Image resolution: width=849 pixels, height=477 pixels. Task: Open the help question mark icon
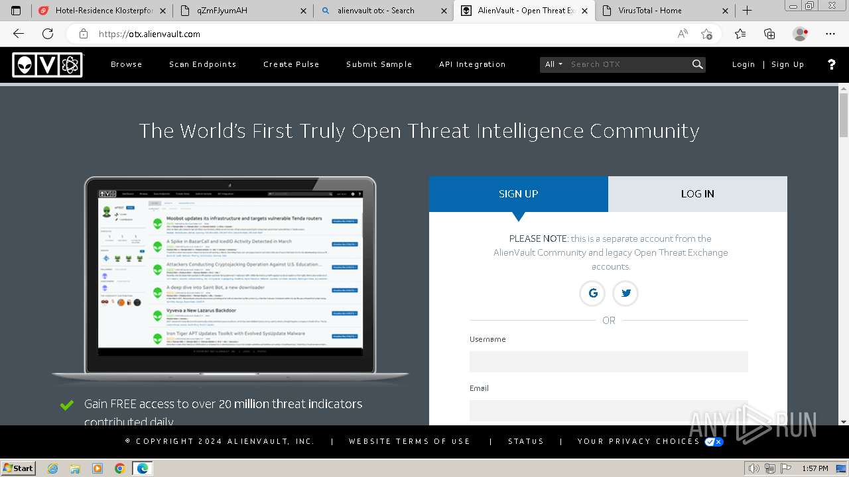pos(832,64)
